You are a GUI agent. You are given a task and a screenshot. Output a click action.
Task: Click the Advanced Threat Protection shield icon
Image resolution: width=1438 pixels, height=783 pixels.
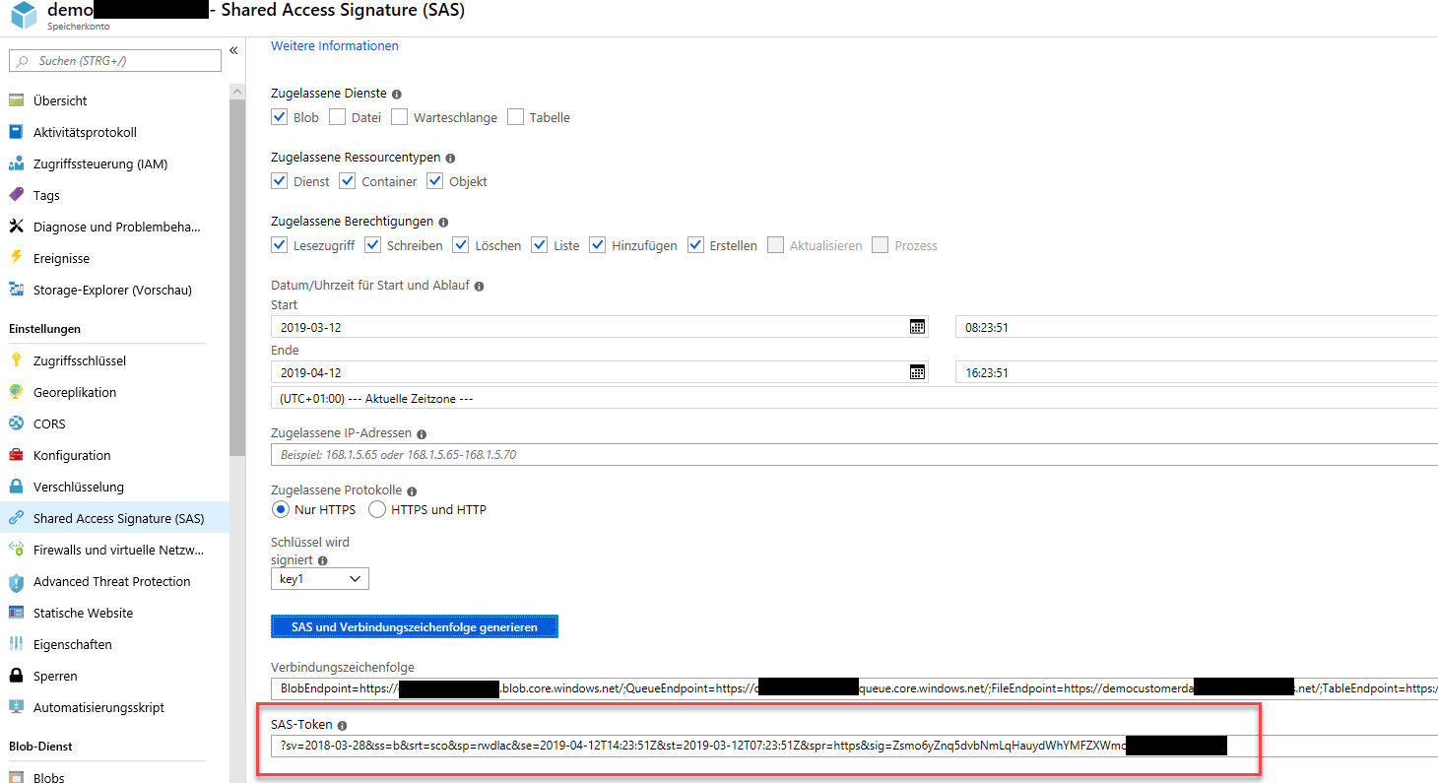click(x=16, y=581)
